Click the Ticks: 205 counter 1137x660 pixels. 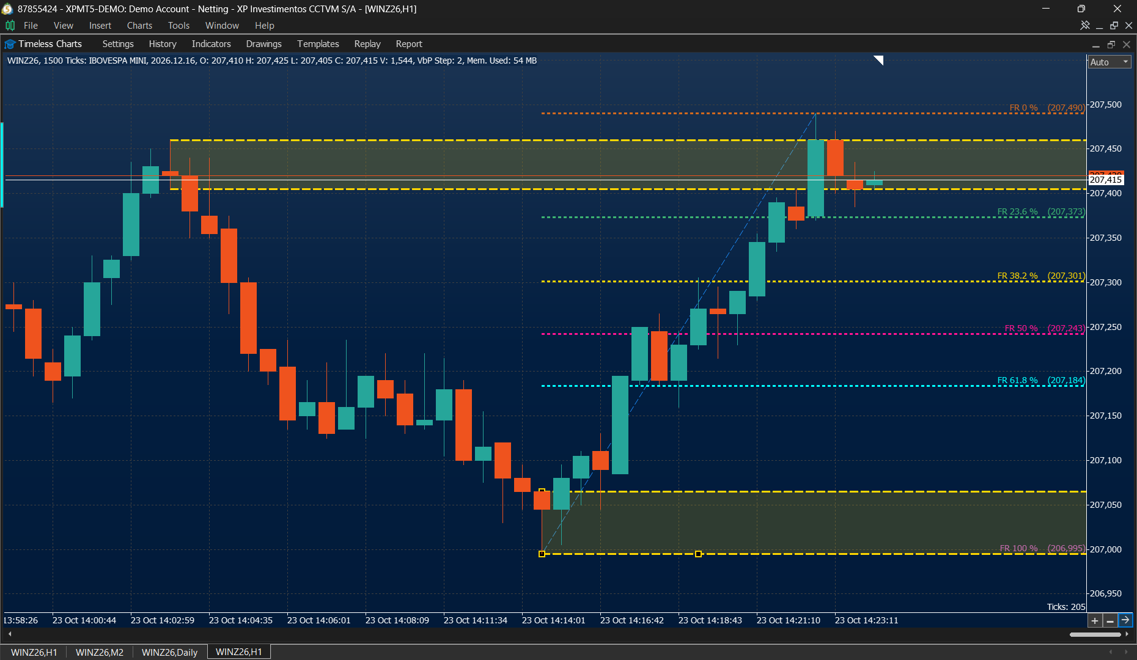pos(1066,607)
